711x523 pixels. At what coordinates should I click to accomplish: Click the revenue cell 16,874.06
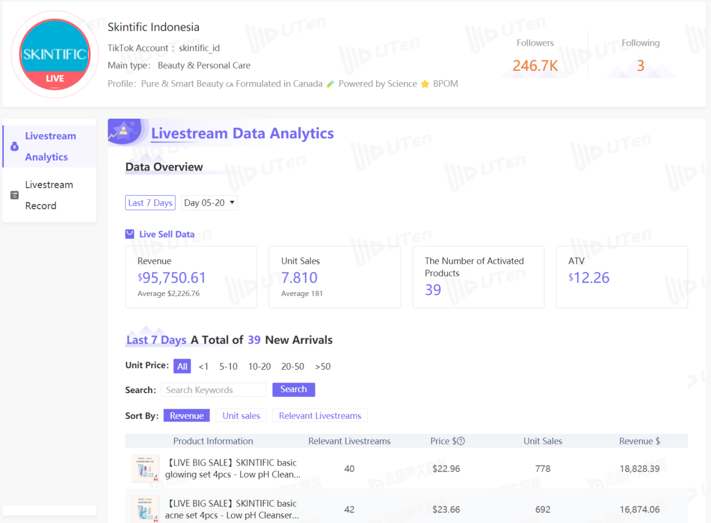[640, 510]
